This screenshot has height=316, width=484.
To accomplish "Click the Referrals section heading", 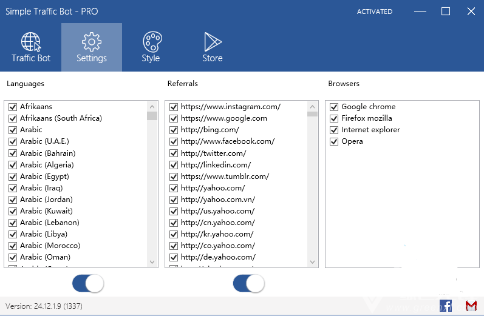I will pos(182,84).
